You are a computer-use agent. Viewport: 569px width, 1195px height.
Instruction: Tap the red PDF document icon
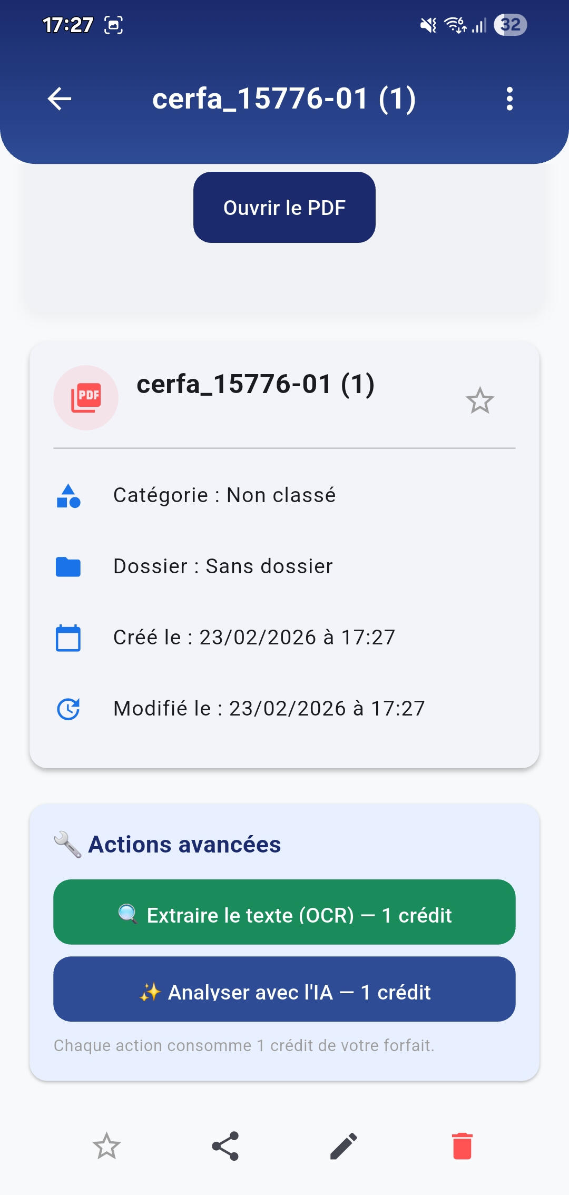(x=86, y=398)
